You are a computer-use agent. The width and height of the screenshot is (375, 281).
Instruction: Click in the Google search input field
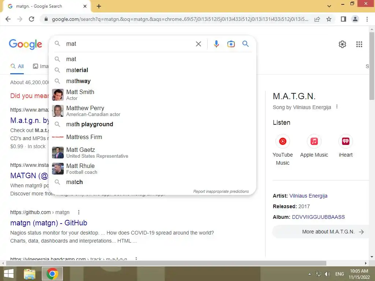(x=129, y=44)
